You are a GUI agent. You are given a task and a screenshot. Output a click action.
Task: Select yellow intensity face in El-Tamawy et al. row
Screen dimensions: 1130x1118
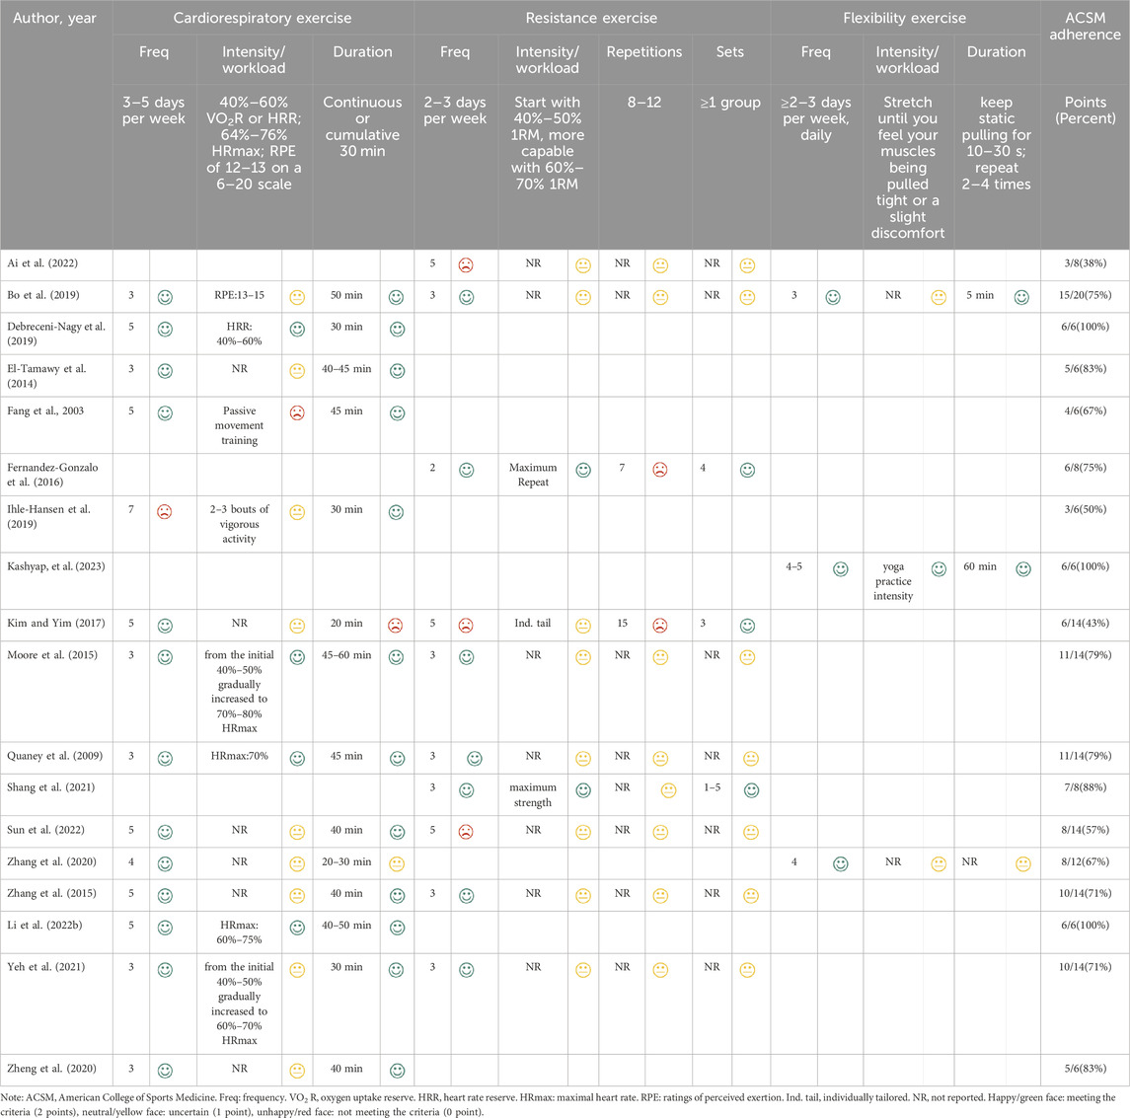point(297,371)
